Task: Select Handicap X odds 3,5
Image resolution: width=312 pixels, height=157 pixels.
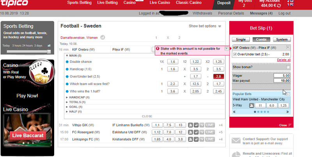Action: pos(195,69)
